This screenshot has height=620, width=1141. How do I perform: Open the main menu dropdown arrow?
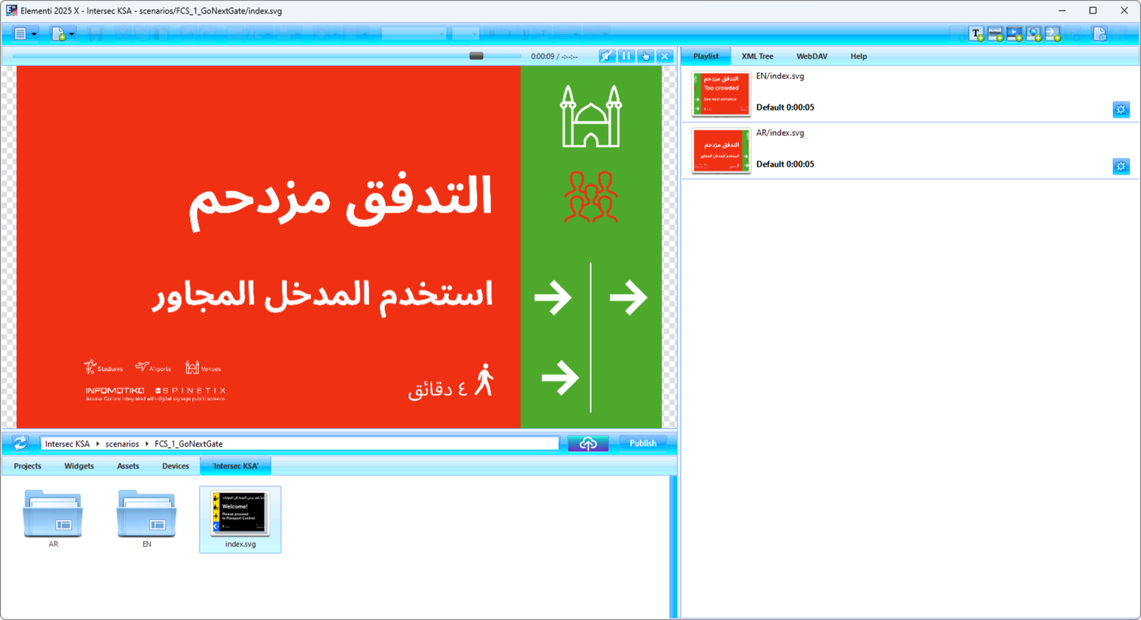[x=33, y=33]
